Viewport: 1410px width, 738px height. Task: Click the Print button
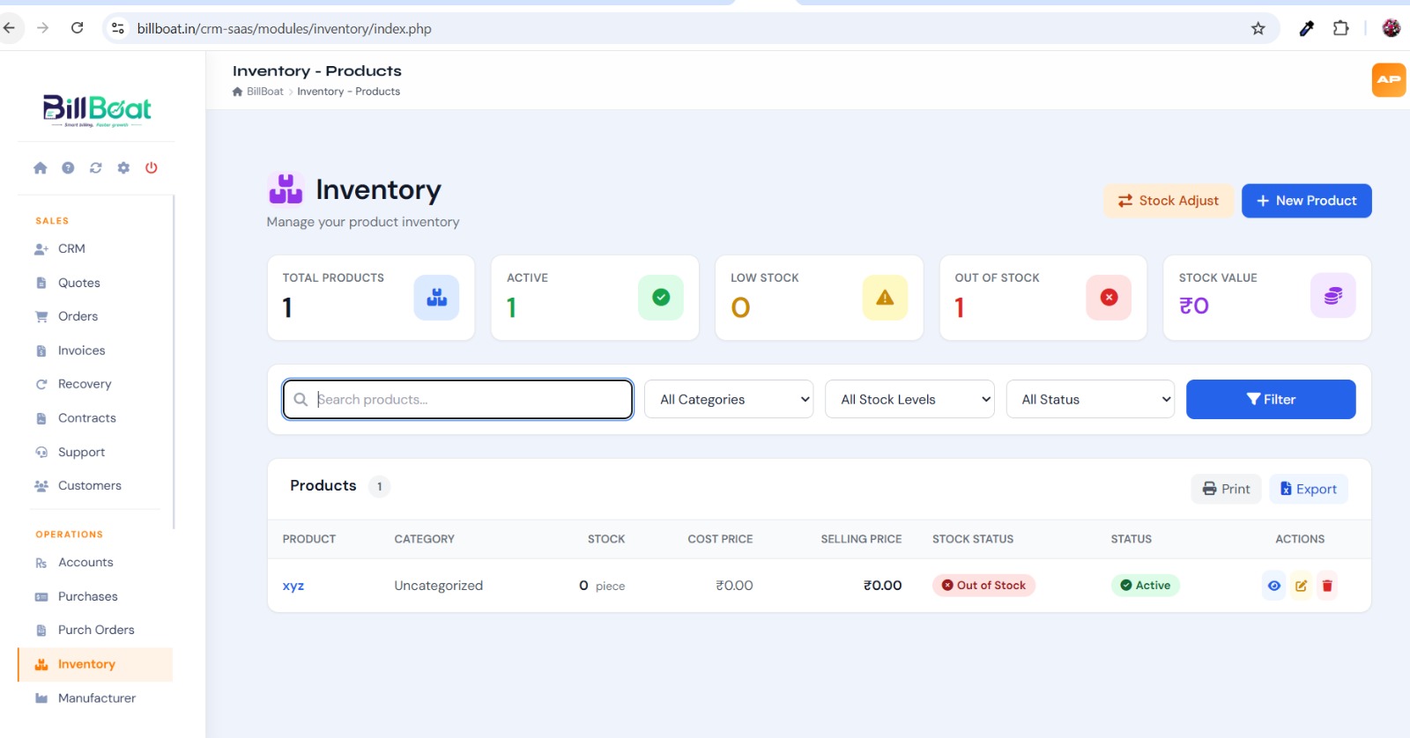coord(1227,489)
